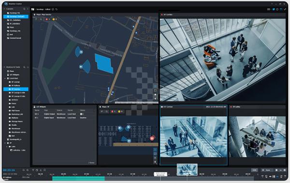290x183 pixels.
Task: Sort I/O table by Name column
Action: [37, 110]
